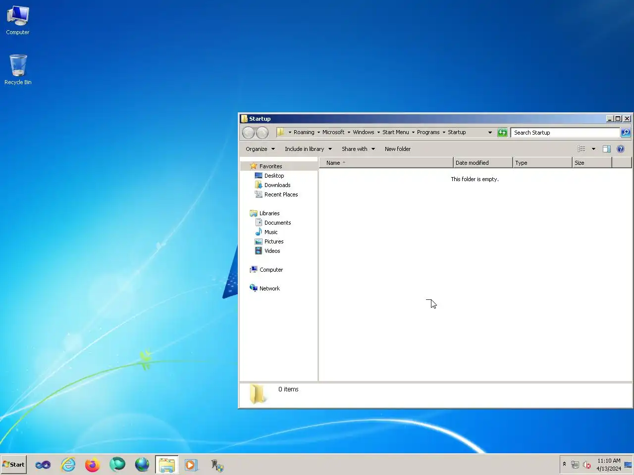This screenshot has width=634, height=475.
Task: Open the Start menu
Action: click(x=13, y=465)
